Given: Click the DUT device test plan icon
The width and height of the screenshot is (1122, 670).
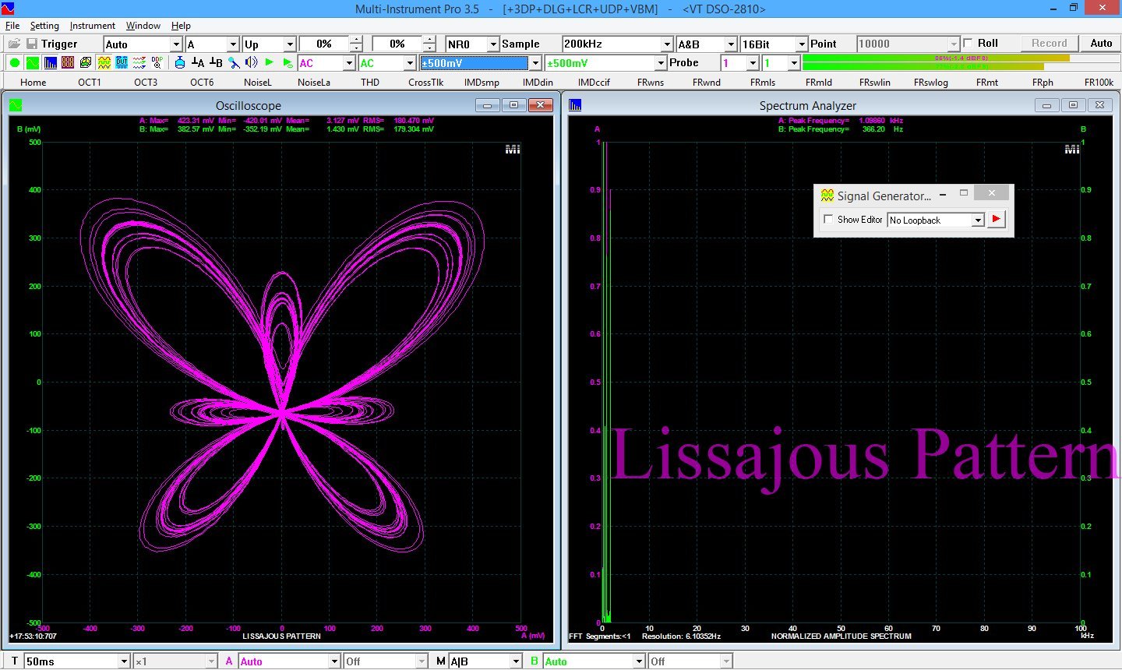Looking at the screenshot, I should click(122, 63).
